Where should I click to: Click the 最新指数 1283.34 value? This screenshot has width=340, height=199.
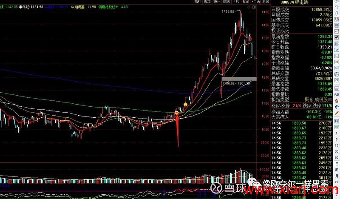point(325,37)
